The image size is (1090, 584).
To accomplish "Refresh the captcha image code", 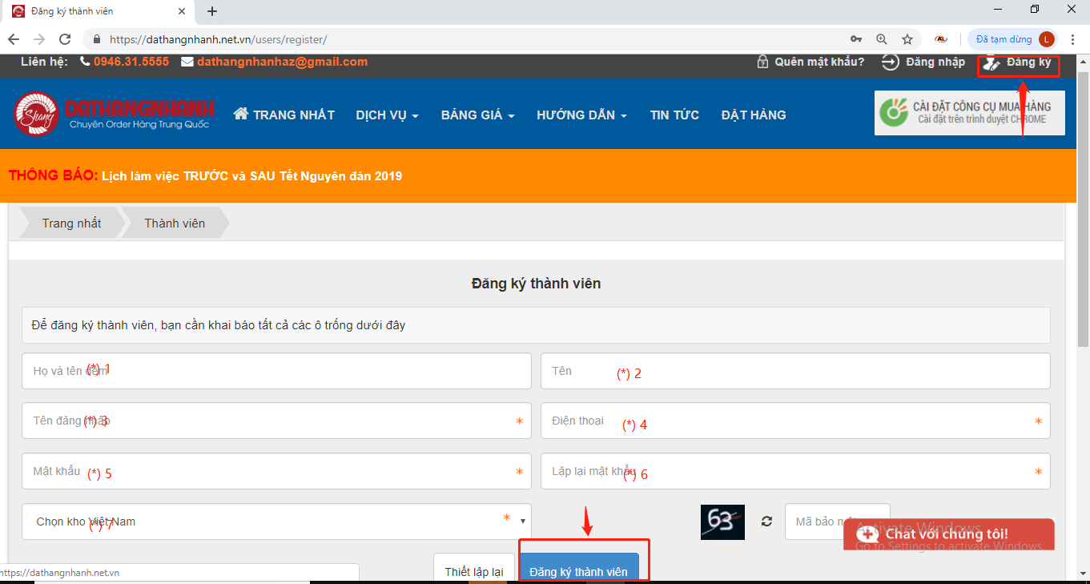I will click(x=766, y=522).
